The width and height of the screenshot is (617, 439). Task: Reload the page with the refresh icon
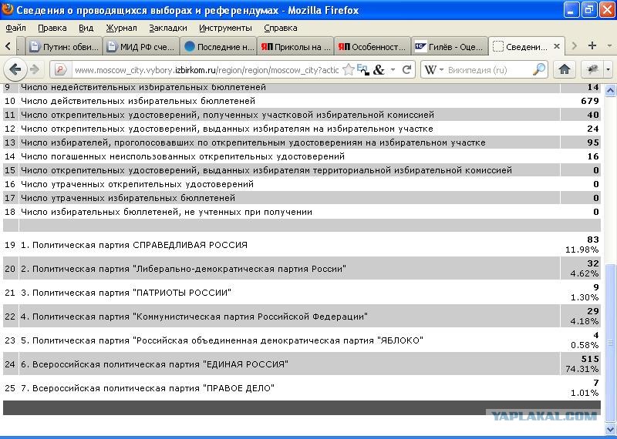(407, 70)
